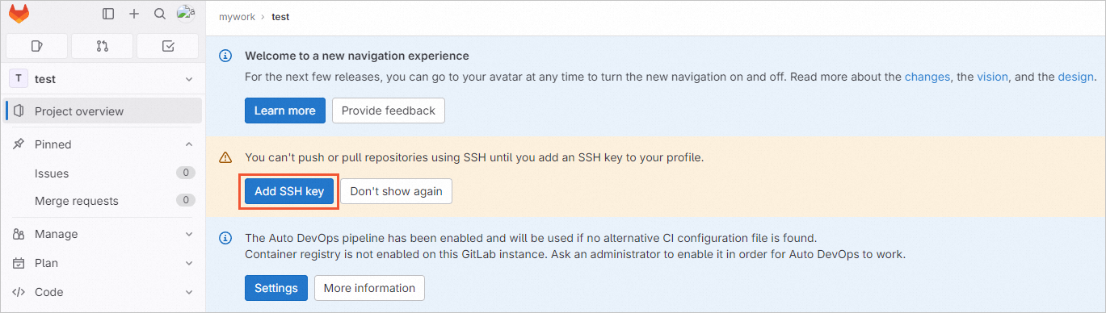
Task: Toggle the sidebar collapse icon
Action: (x=108, y=14)
